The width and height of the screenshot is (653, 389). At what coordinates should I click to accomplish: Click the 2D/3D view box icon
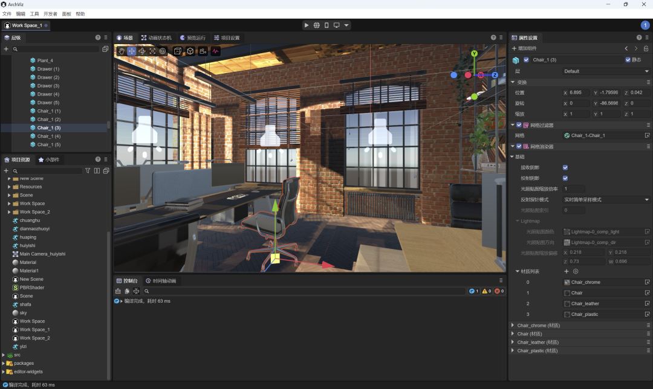click(177, 51)
